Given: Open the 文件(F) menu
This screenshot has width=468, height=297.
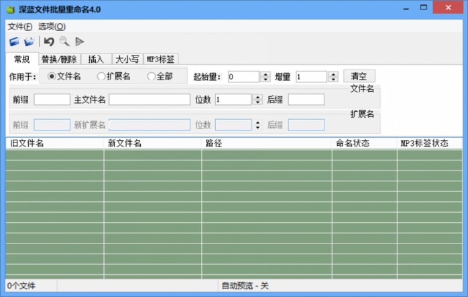Looking at the screenshot, I should click(20, 27).
